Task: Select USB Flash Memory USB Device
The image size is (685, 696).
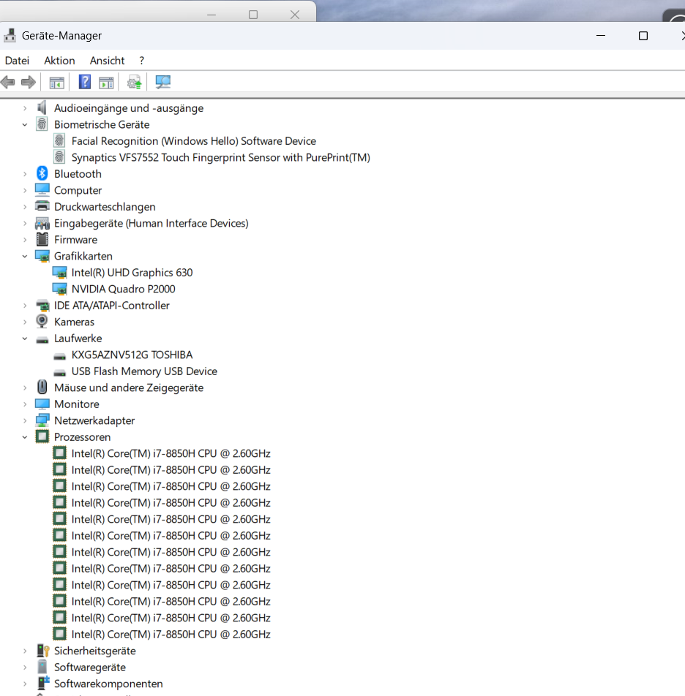Action: pyautogui.click(x=144, y=371)
